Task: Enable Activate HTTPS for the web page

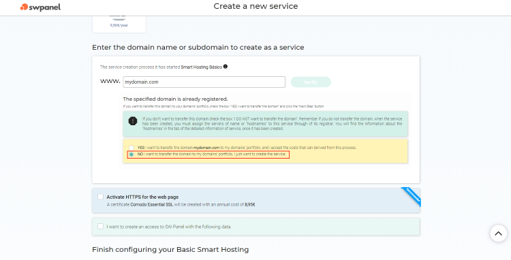Action: pos(100,197)
